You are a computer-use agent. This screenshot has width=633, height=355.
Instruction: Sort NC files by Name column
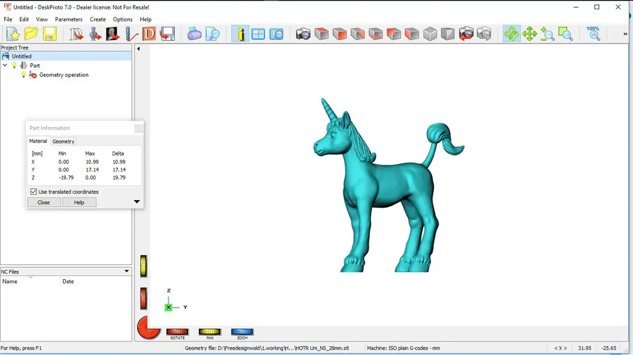click(30, 281)
